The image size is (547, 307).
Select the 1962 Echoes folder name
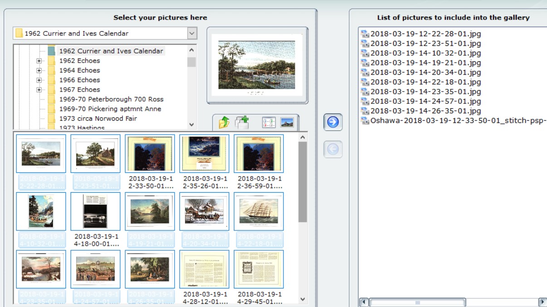click(x=79, y=61)
